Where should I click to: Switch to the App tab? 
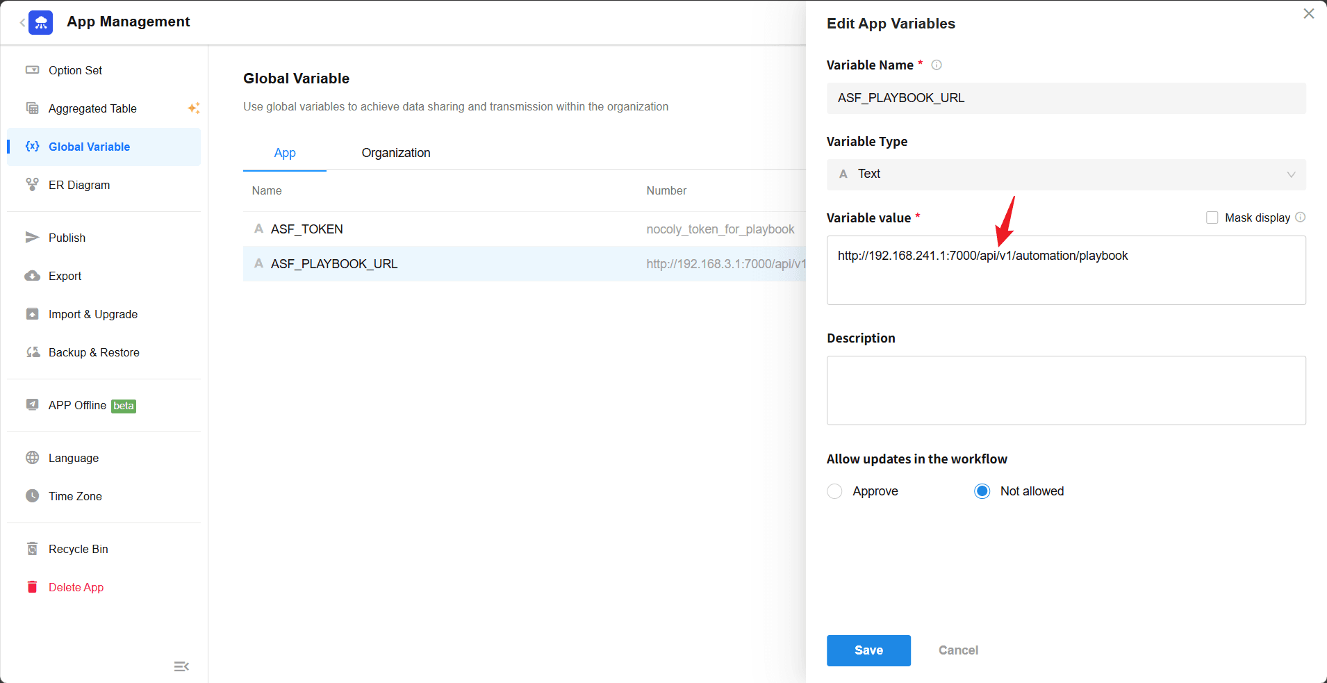click(x=285, y=153)
